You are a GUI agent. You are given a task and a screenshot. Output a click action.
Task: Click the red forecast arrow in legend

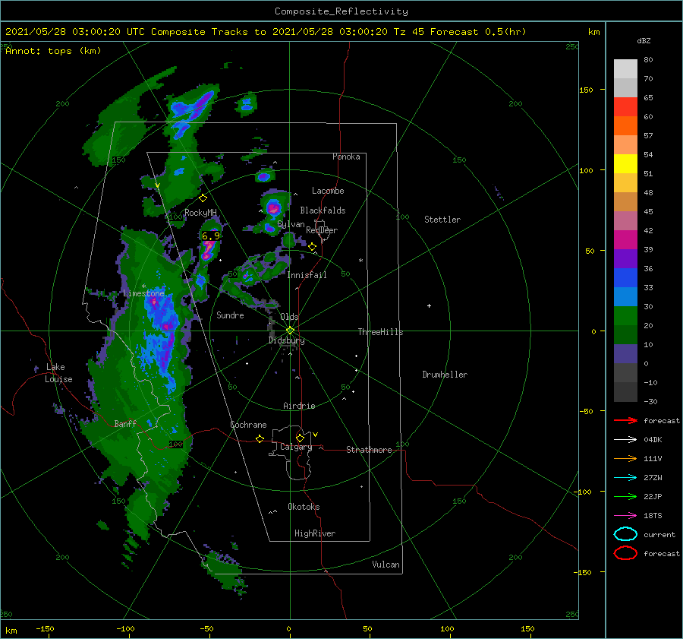pos(625,420)
